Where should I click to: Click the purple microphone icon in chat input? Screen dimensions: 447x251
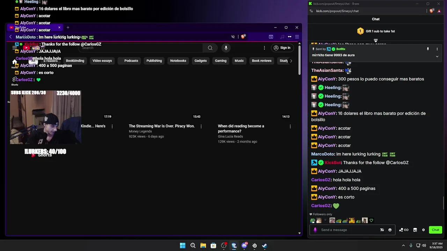[315, 230]
